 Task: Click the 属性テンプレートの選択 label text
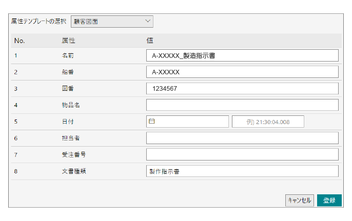[38, 21]
